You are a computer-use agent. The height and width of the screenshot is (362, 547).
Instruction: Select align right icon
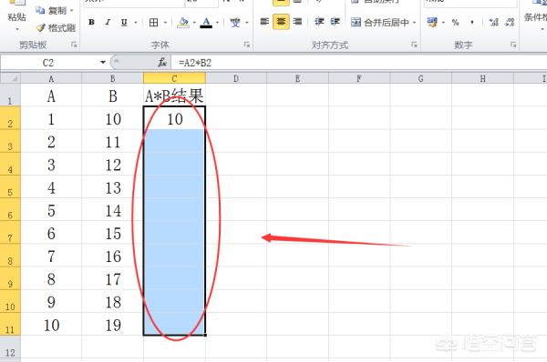[297, 22]
